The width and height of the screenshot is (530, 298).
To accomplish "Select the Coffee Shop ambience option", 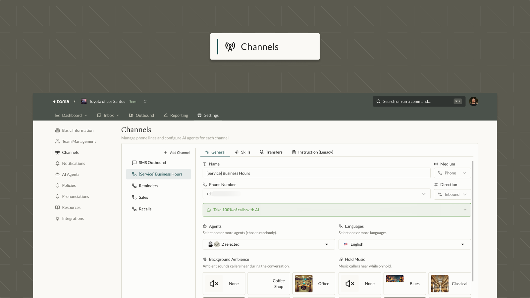I will (269, 283).
